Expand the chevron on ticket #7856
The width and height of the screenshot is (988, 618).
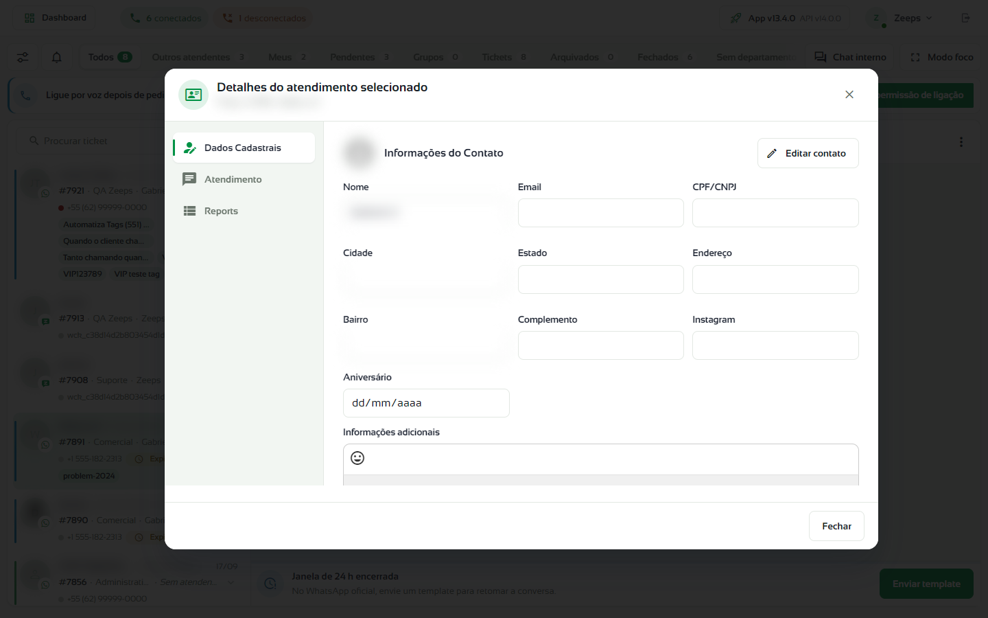(231, 582)
